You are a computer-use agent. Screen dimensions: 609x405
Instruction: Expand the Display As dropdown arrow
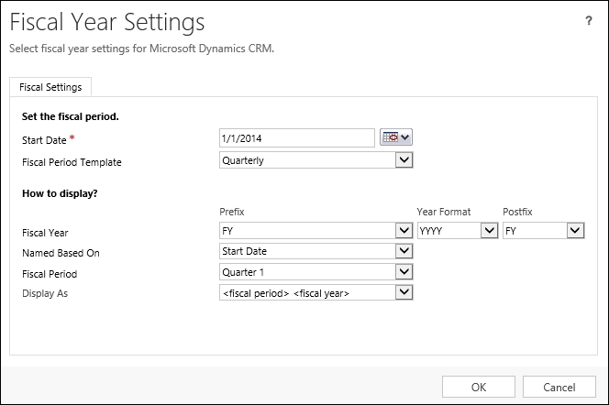coord(404,292)
